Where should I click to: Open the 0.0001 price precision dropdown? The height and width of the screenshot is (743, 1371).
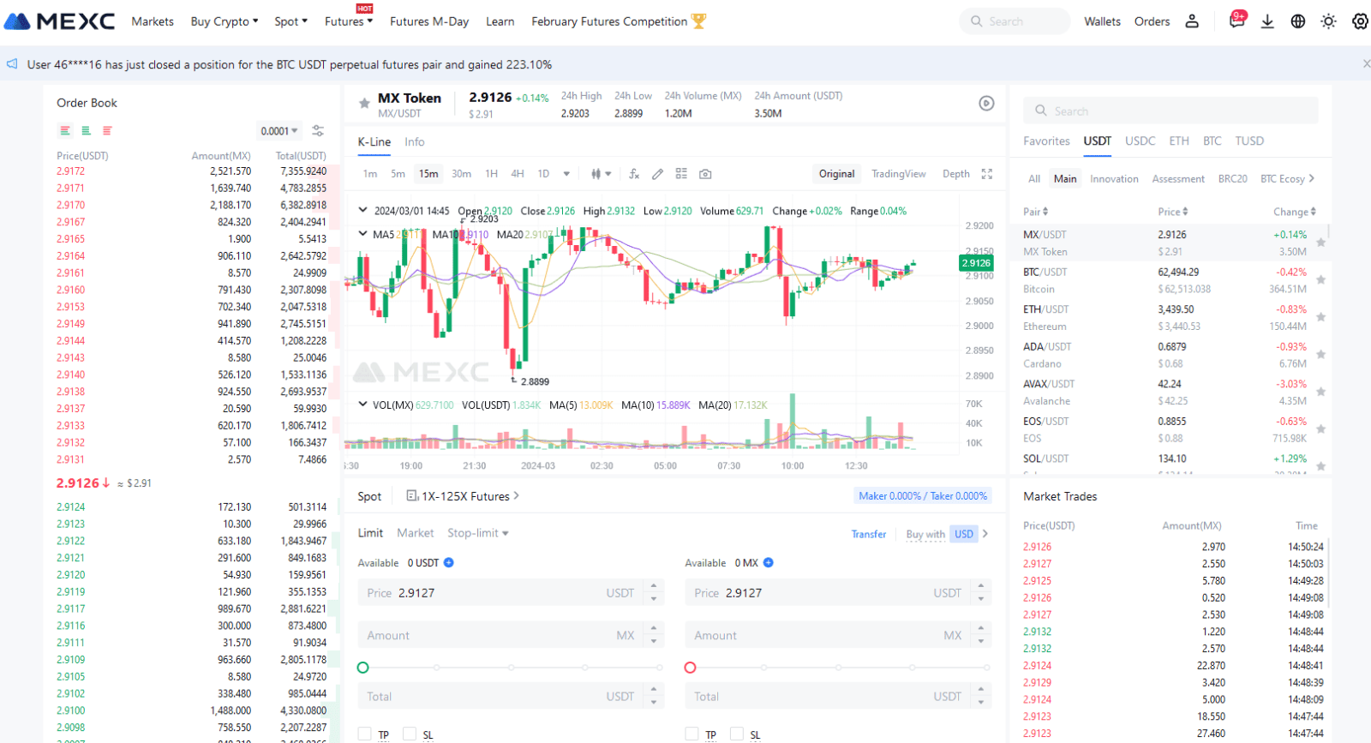[279, 131]
